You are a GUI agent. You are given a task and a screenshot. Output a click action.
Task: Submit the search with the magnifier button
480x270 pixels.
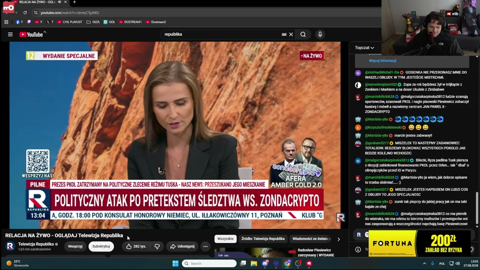click(x=303, y=34)
